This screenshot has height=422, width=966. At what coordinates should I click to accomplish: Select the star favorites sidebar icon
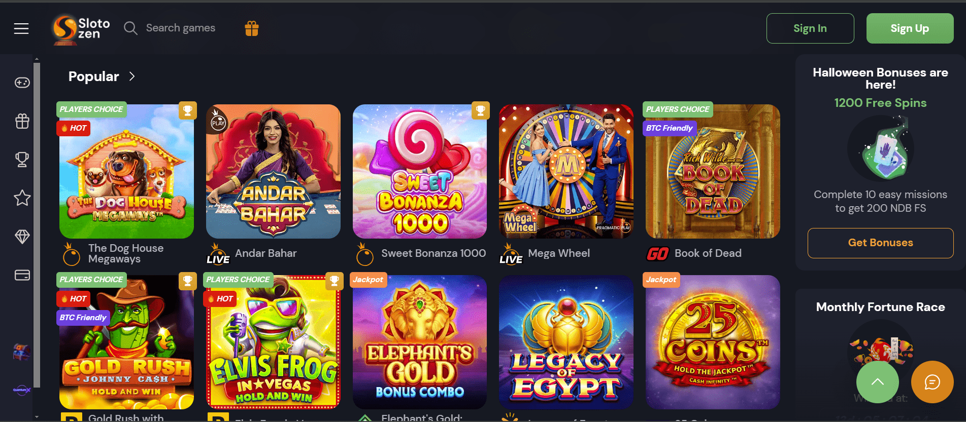pos(22,198)
